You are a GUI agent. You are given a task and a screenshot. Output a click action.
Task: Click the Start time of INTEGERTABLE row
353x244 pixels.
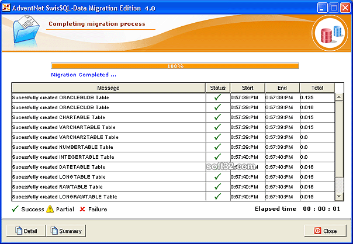click(x=244, y=157)
